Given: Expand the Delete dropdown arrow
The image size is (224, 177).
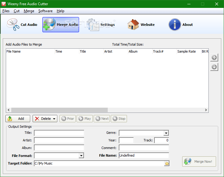Looking at the screenshot, I should [54, 119].
